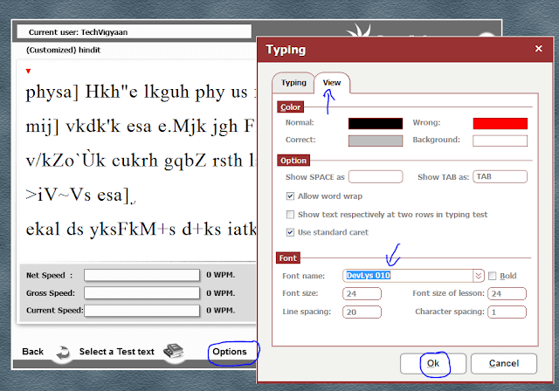The height and width of the screenshot is (391, 559).
Task: Click the Back label
Action: pos(33,352)
